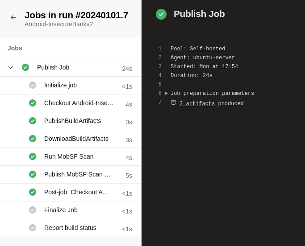
Task: Click the Android-InsecureBankv2 pipeline name
Action: point(59,24)
